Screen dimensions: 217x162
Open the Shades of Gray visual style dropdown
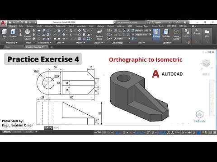(x=142, y=31)
